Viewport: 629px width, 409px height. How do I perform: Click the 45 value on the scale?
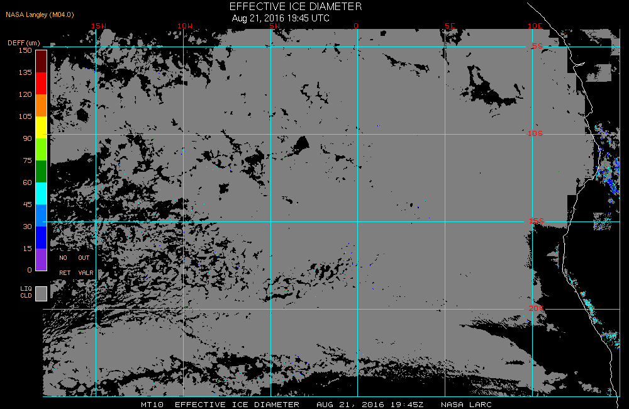pos(27,204)
